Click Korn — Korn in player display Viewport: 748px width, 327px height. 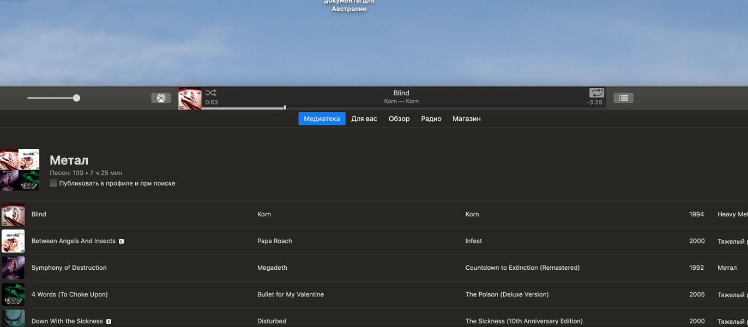[401, 101]
